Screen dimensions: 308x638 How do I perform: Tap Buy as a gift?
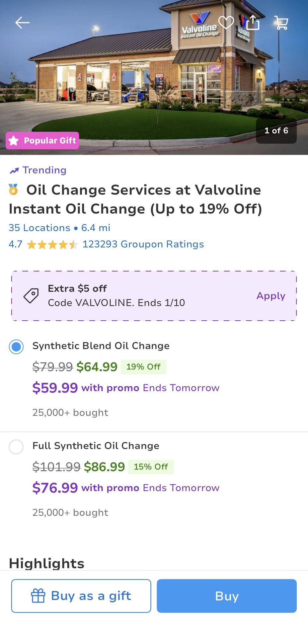coord(81,596)
